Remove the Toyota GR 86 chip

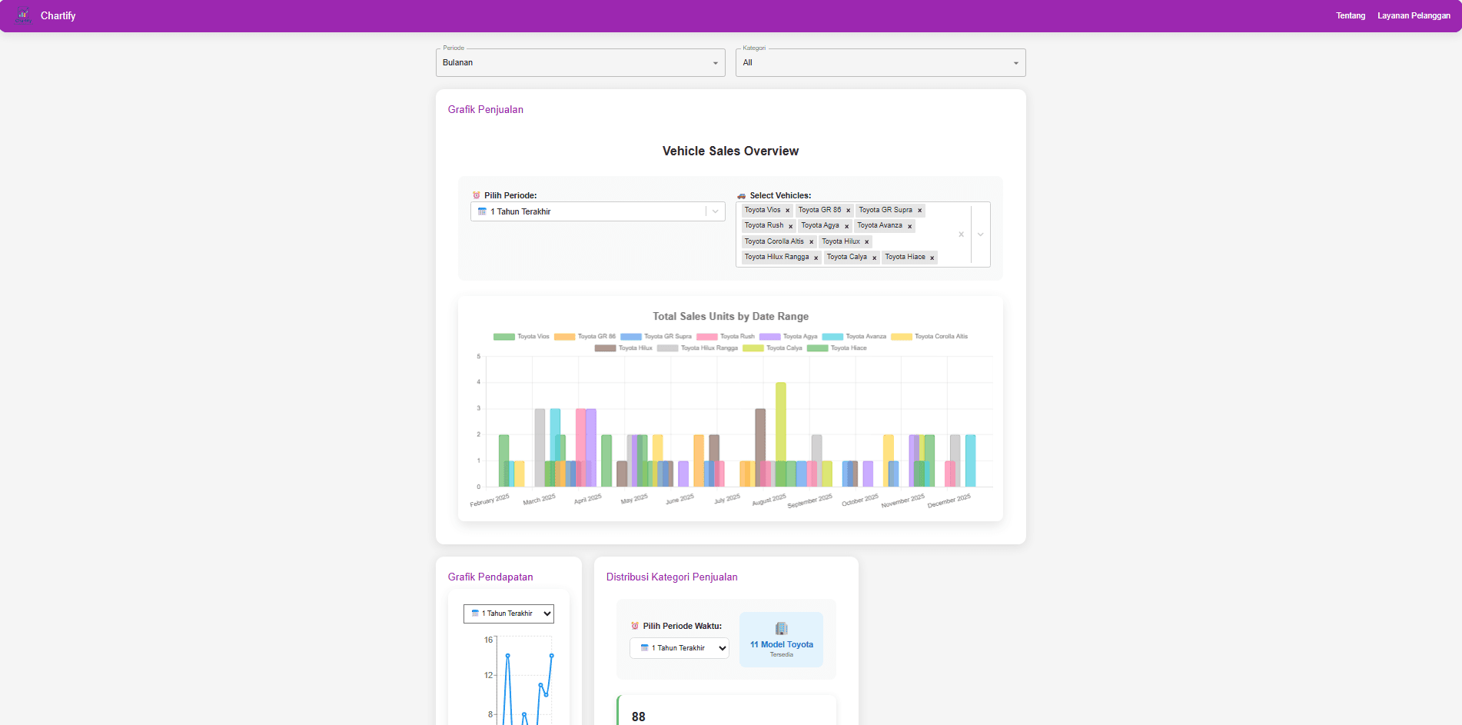(848, 211)
